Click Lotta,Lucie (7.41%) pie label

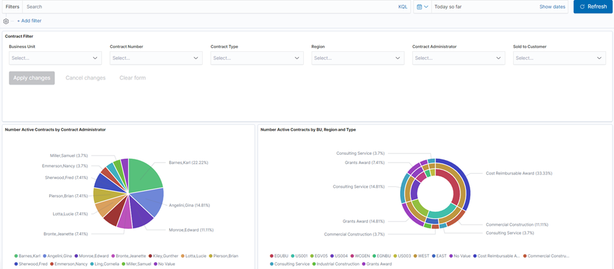[70, 214]
